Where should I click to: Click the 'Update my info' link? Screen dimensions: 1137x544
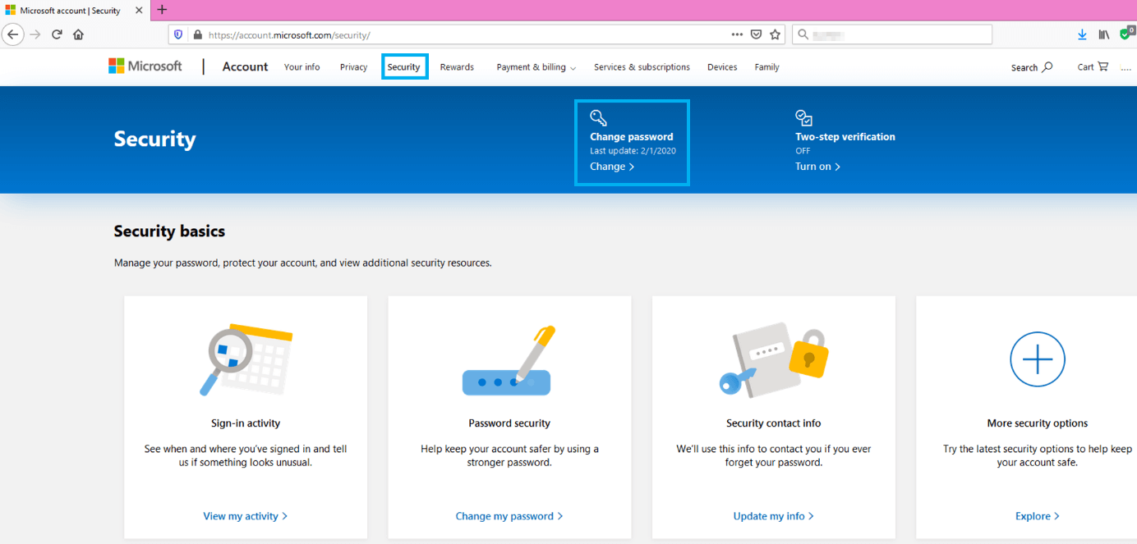click(x=773, y=516)
